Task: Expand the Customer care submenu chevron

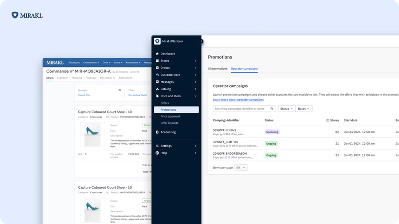Action: pyautogui.click(x=196, y=75)
